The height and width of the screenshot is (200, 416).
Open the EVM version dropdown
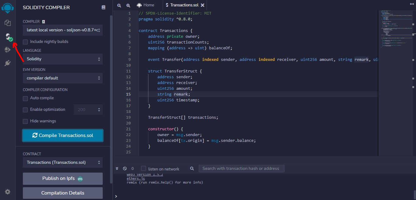[63, 78]
